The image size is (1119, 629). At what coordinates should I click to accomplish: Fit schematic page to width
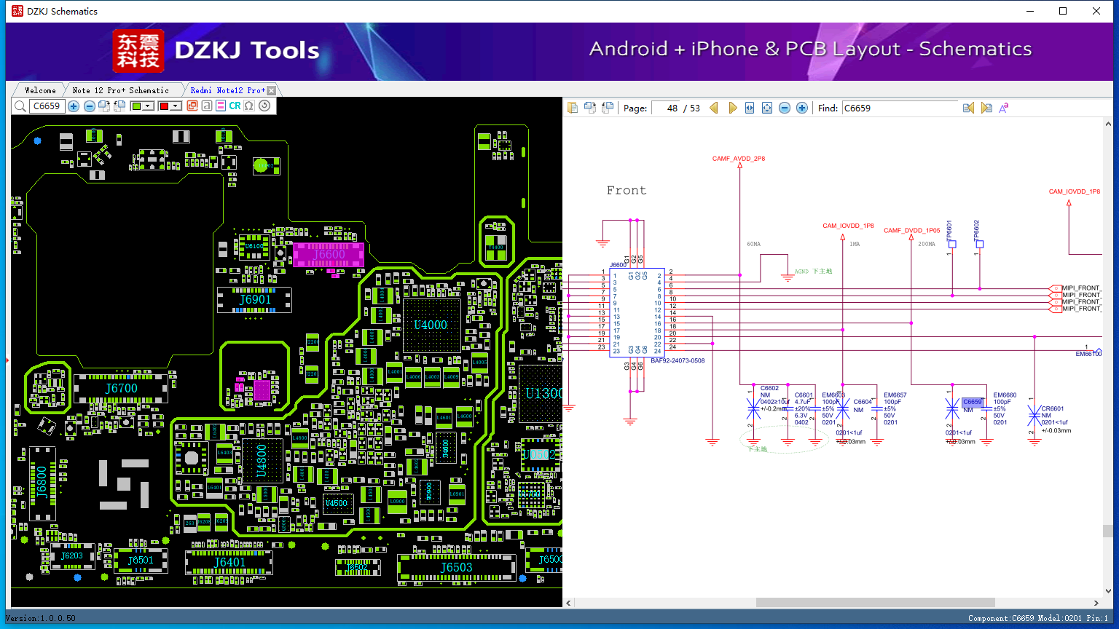750,108
